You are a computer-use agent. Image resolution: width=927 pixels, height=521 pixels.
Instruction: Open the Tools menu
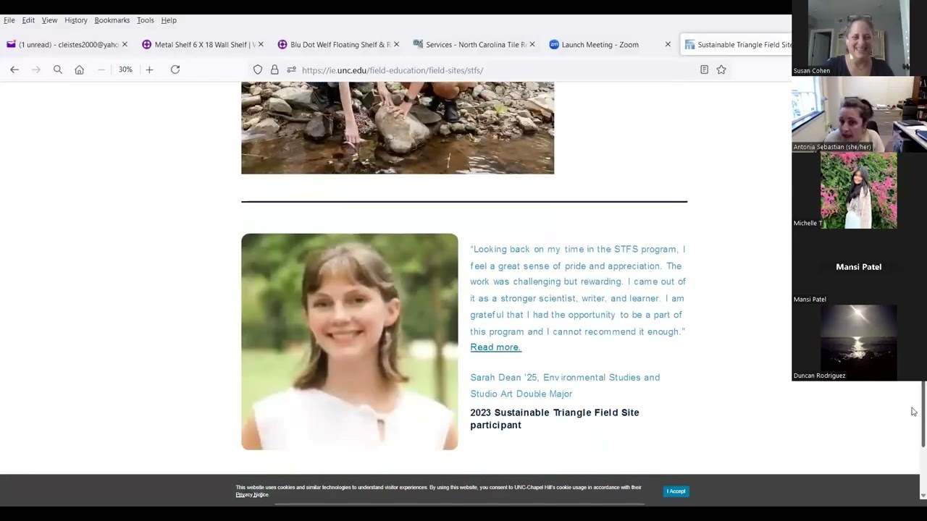pyautogui.click(x=146, y=20)
